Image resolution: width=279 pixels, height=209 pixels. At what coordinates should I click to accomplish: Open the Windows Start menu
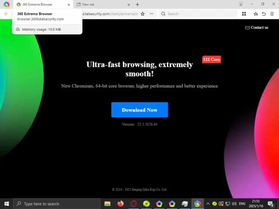[x=7, y=204]
